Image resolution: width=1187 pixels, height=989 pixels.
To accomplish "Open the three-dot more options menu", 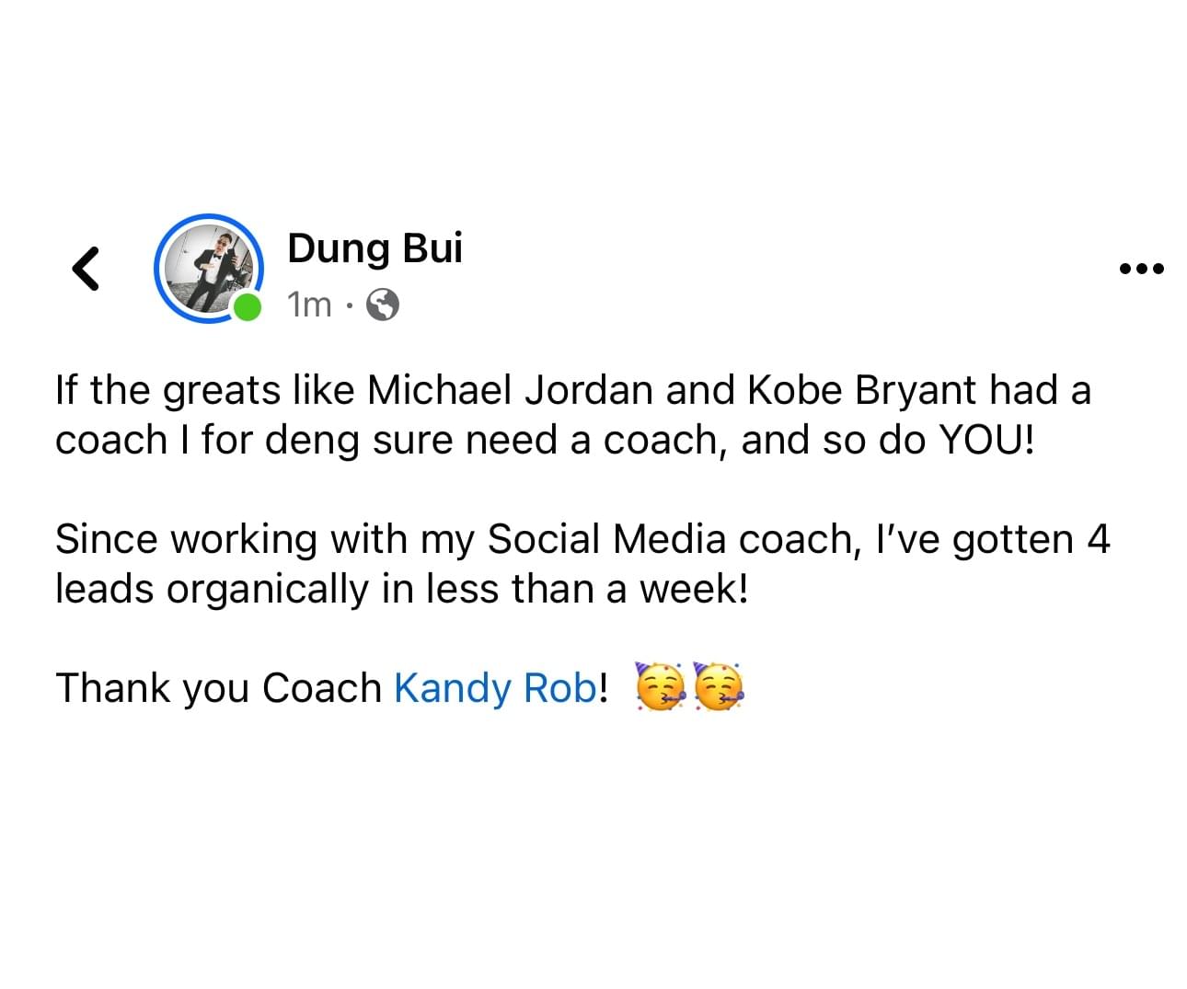I will coord(1141,269).
